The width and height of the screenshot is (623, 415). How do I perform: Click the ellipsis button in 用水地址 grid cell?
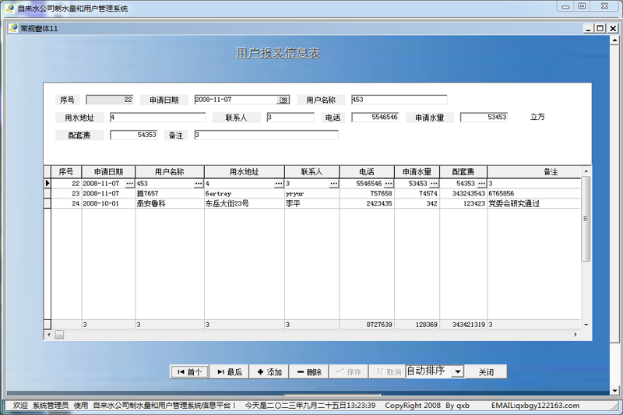[279, 184]
